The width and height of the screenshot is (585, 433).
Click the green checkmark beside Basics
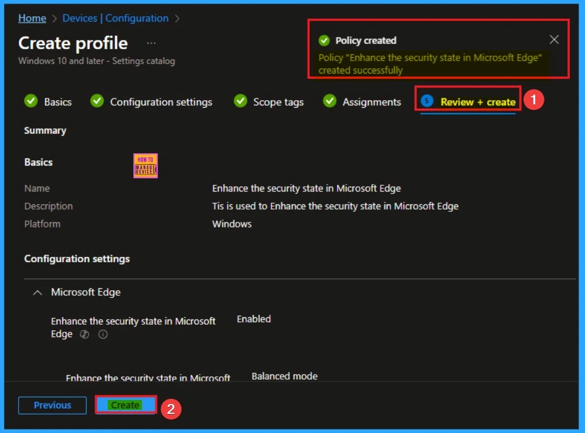[31, 101]
